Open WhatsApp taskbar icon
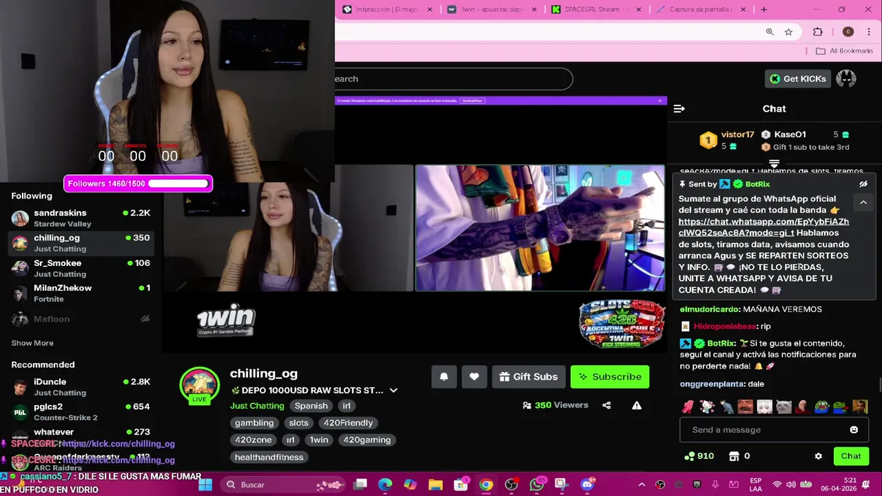 (537, 484)
